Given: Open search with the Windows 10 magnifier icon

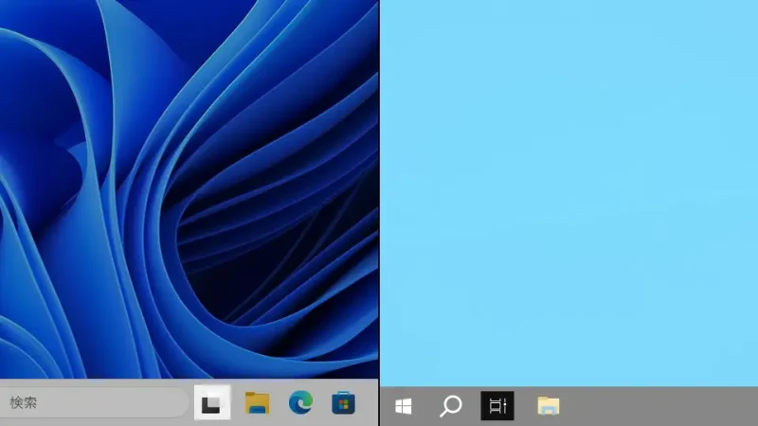Looking at the screenshot, I should click(x=451, y=406).
